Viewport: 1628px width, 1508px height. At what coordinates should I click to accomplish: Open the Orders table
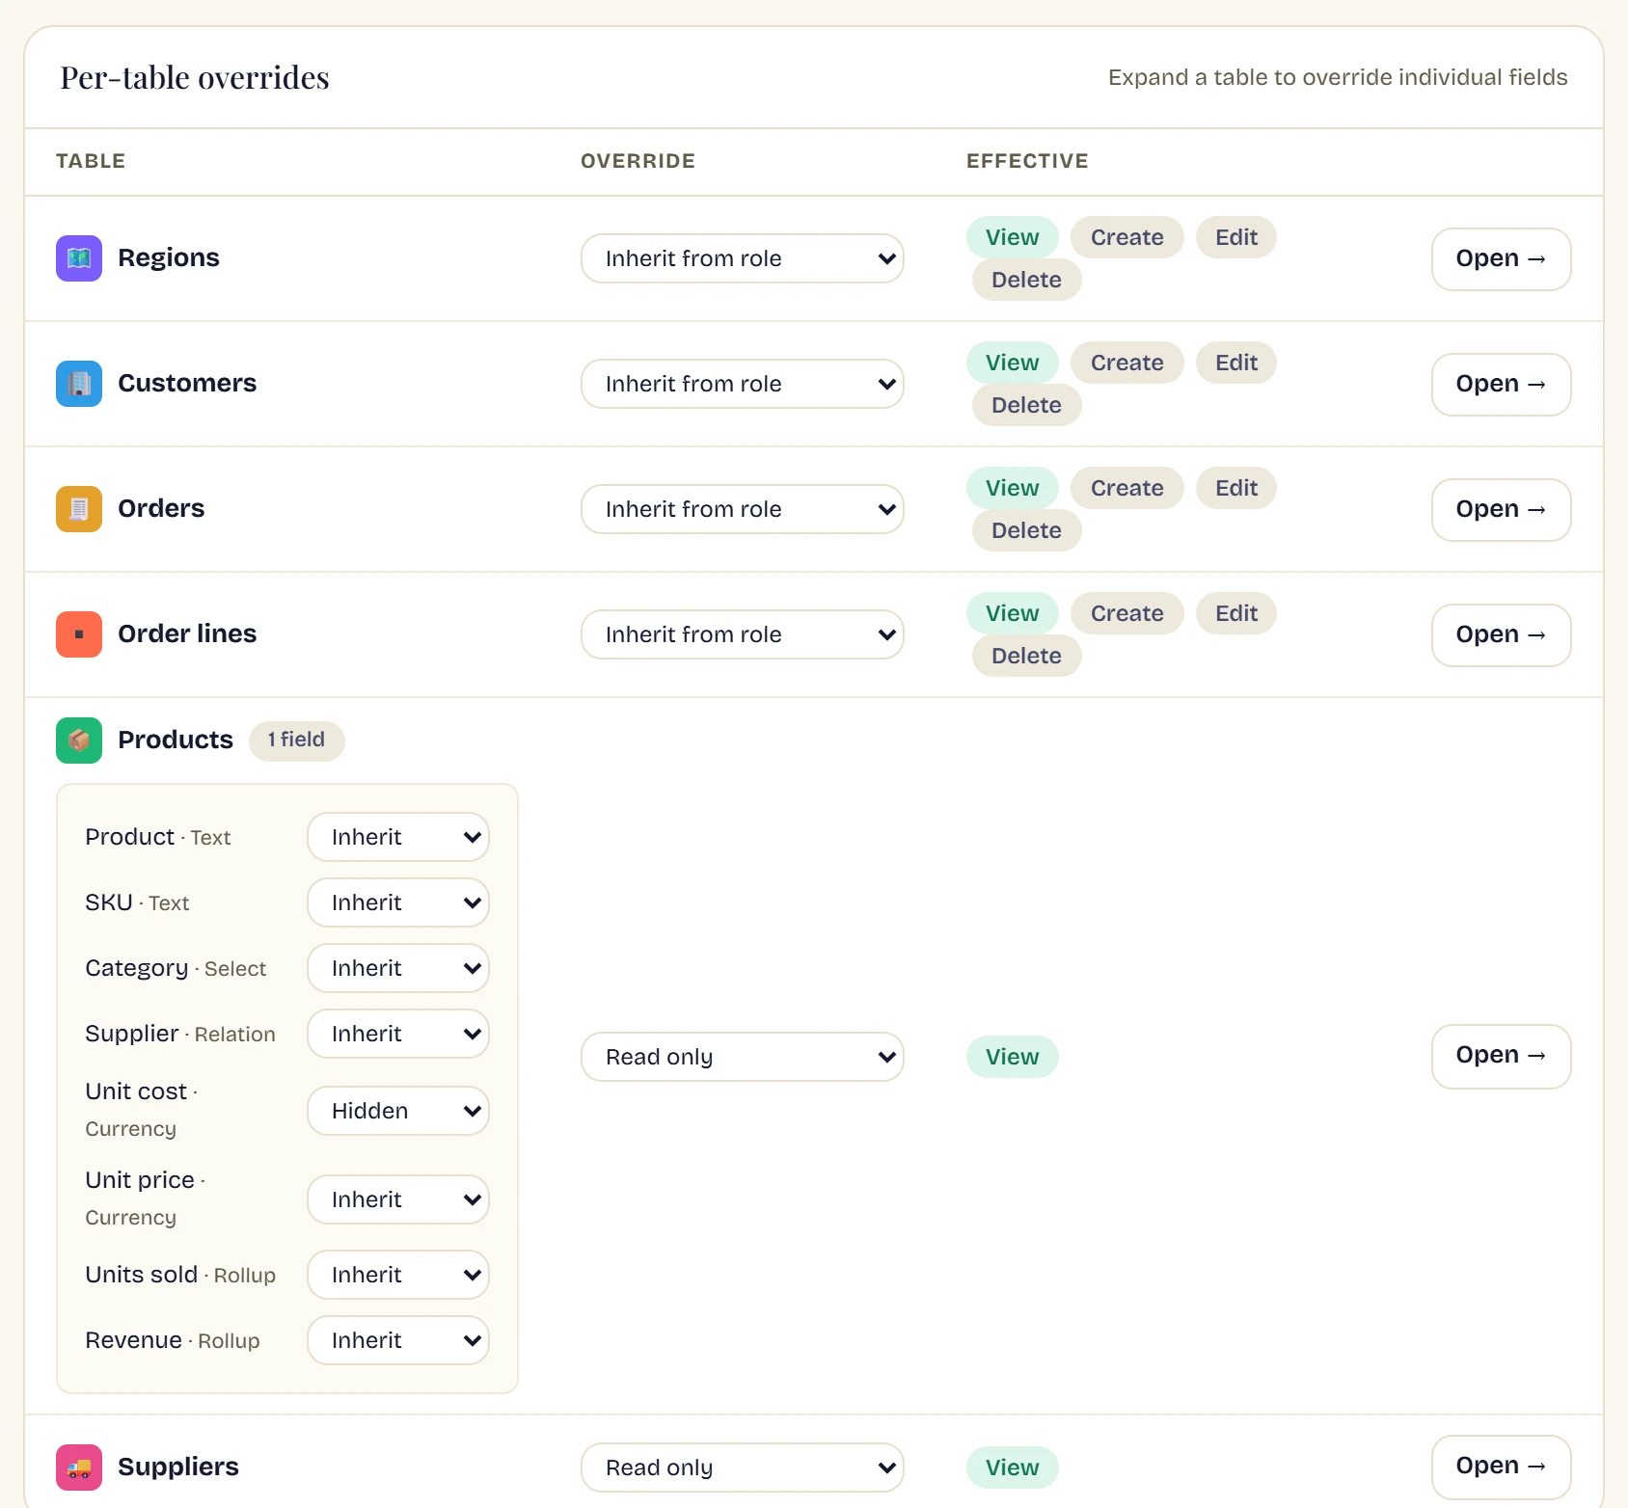coord(1502,510)
